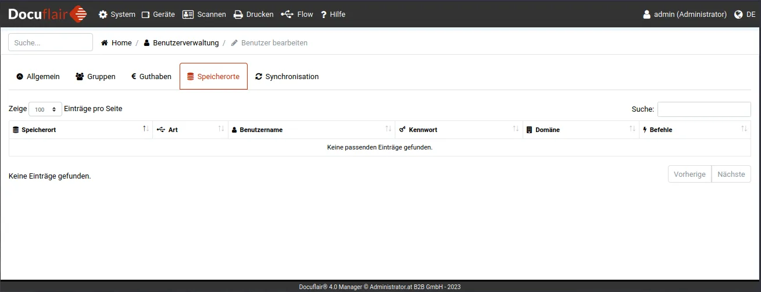Switch to the Allgemein tab
The image size is (761, 292).
click(x=38, y=77)
